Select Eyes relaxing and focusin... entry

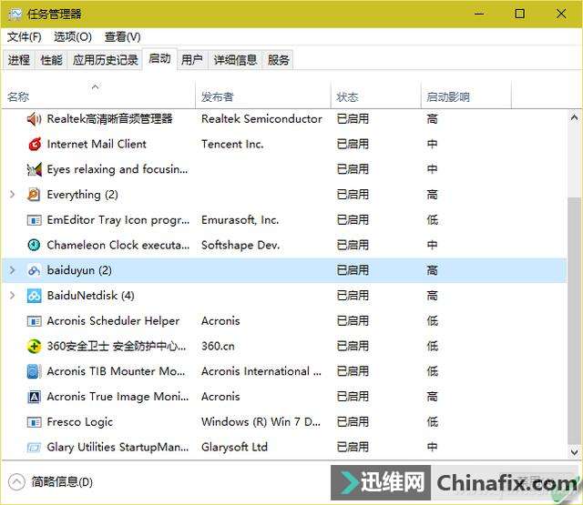point(118,169)
